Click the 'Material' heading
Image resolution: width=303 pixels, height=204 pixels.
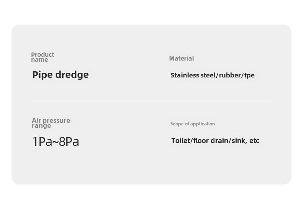(x=181, y=58)
